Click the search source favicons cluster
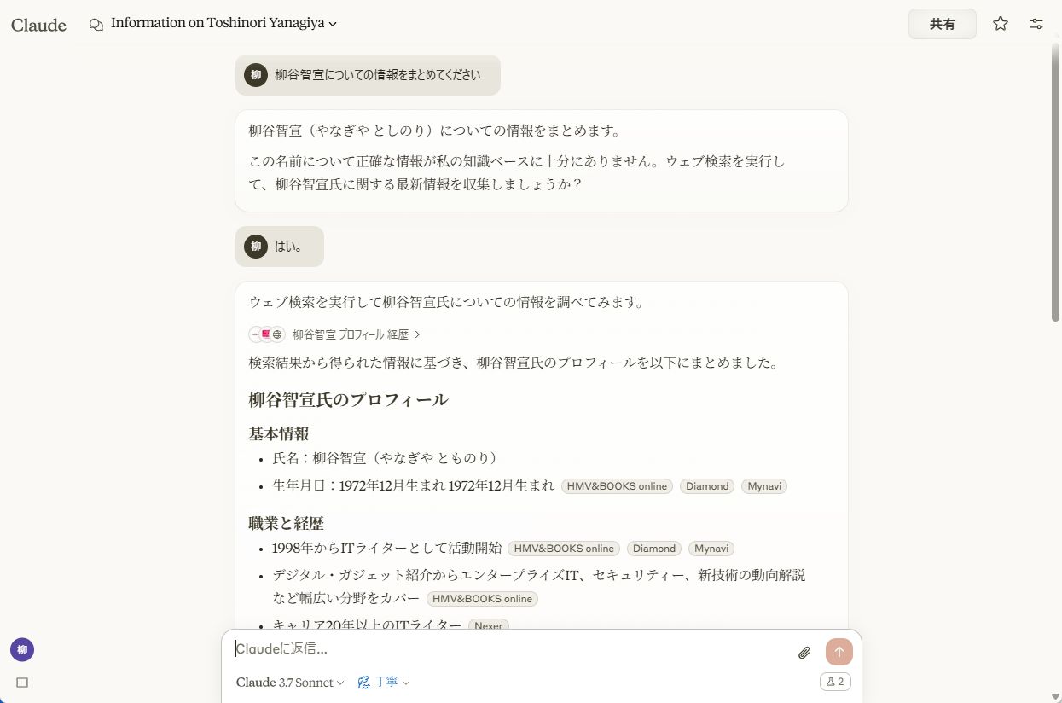1062x703 pixels. tap(266, 334)
